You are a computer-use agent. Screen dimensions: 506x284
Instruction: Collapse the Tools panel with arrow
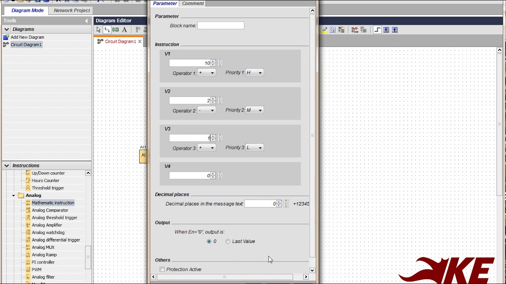pyautogui.click(x=87, y=21)
